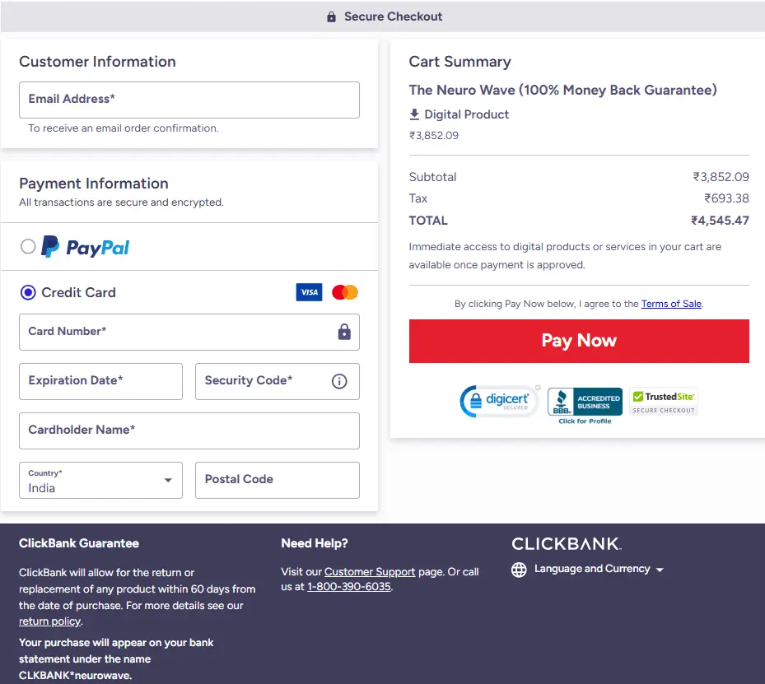Click the Email Address input field
The image size is (765, 684).
tap(189, 99)
